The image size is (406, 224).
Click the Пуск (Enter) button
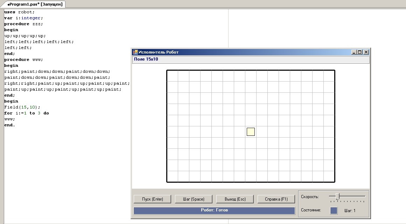[152, 199]
